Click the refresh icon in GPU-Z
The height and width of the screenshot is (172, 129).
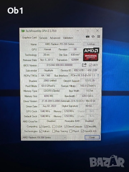(93, 37)
